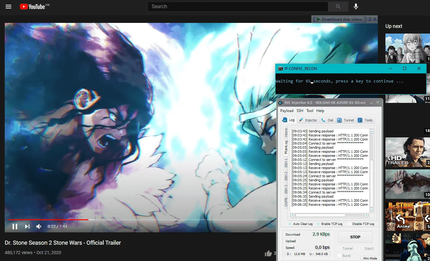430x261 pixels.
Task: Click the U : 548.5 KB upload total
Action: 319,254
